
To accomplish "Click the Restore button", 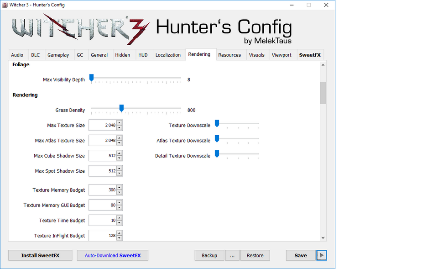I will pos(255,255).
